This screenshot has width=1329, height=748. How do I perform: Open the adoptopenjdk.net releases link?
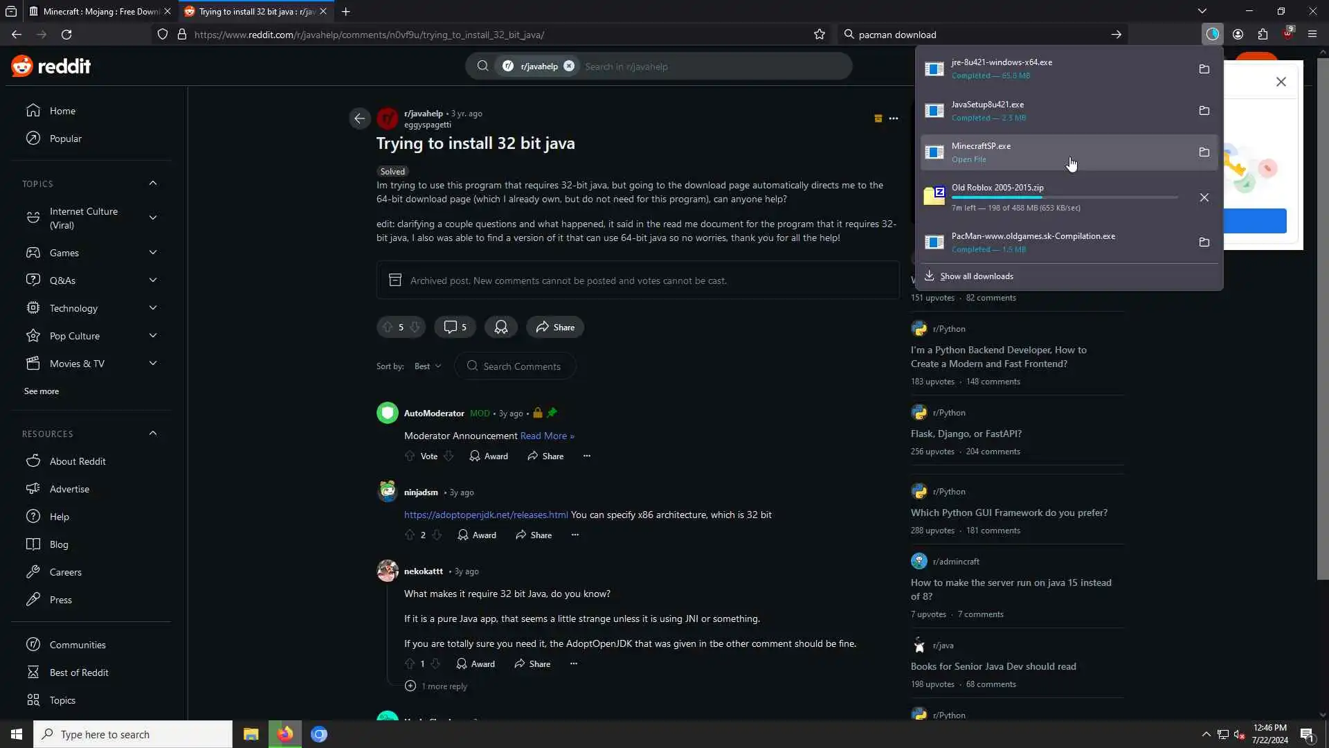(486, 515)
